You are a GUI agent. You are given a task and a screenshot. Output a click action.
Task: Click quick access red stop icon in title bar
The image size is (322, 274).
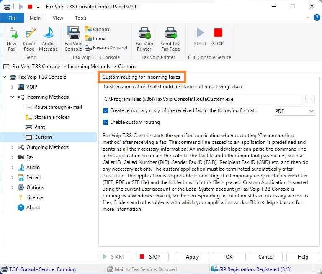(x=30, y=7)
